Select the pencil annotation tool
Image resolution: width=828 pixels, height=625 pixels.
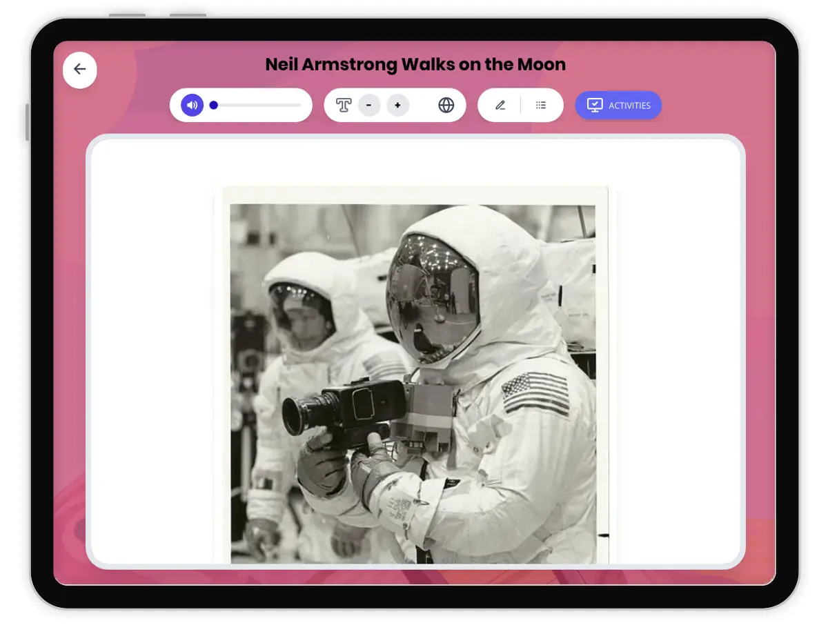[500, 106]
